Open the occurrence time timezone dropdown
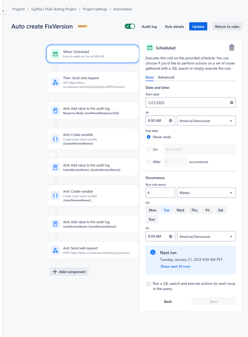 tap(206, 236)
